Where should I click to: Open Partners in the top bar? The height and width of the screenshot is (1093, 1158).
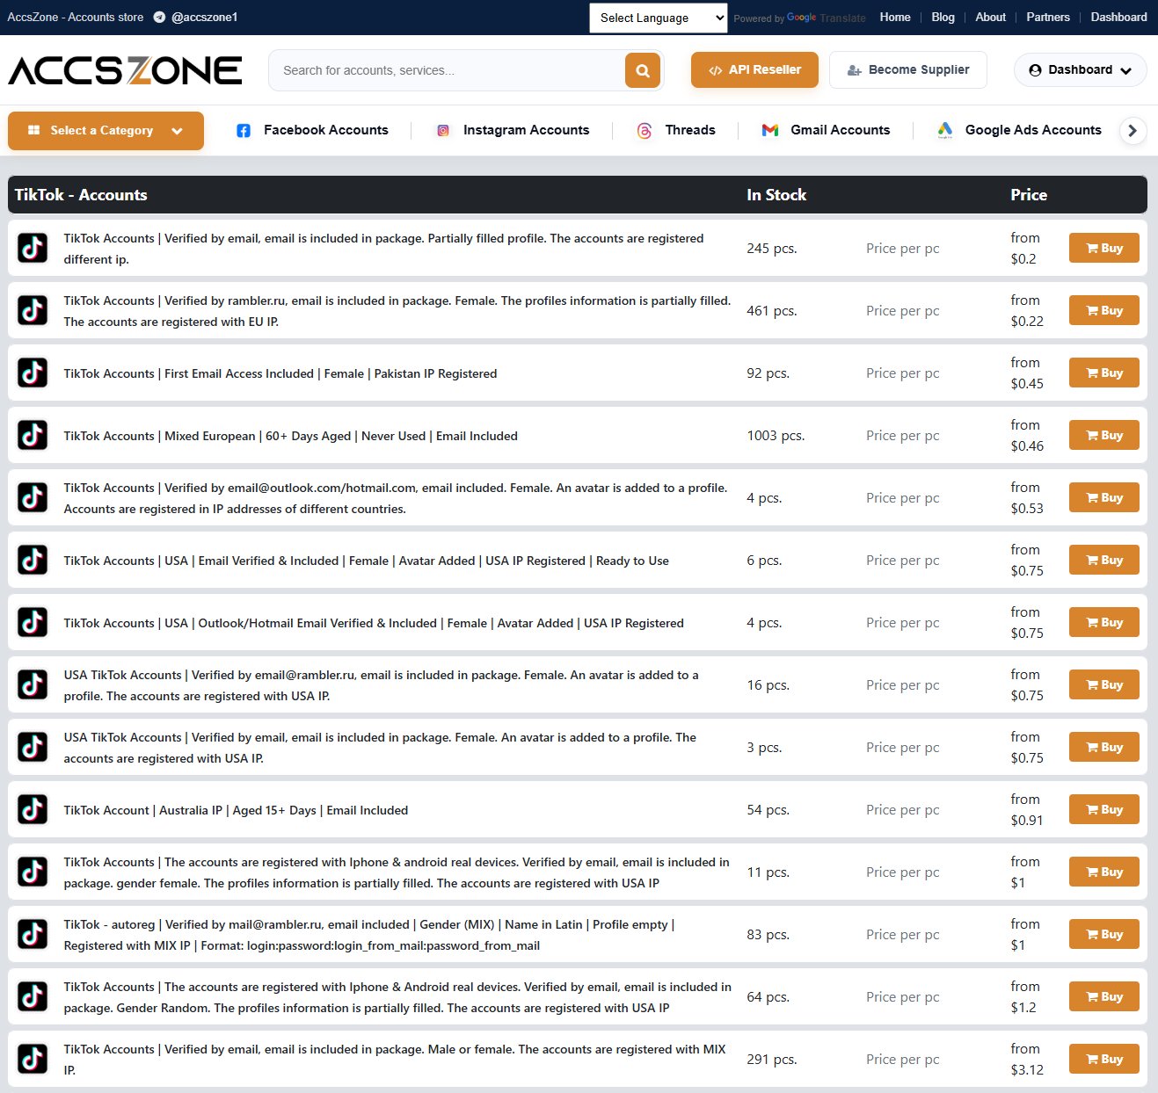tap(1048, 18)
